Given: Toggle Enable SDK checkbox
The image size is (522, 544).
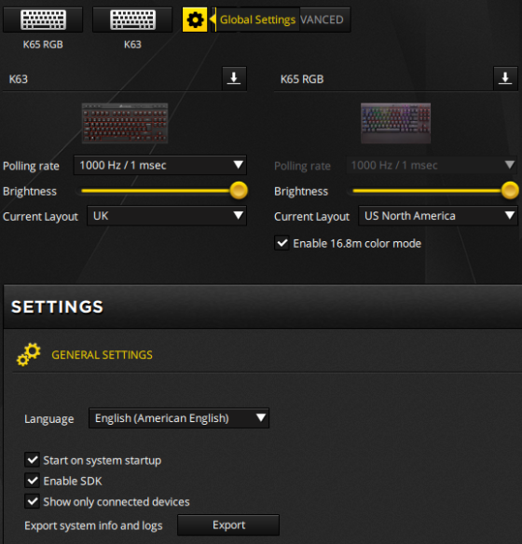Looking at the screenshot, I should tap(33, 481).
